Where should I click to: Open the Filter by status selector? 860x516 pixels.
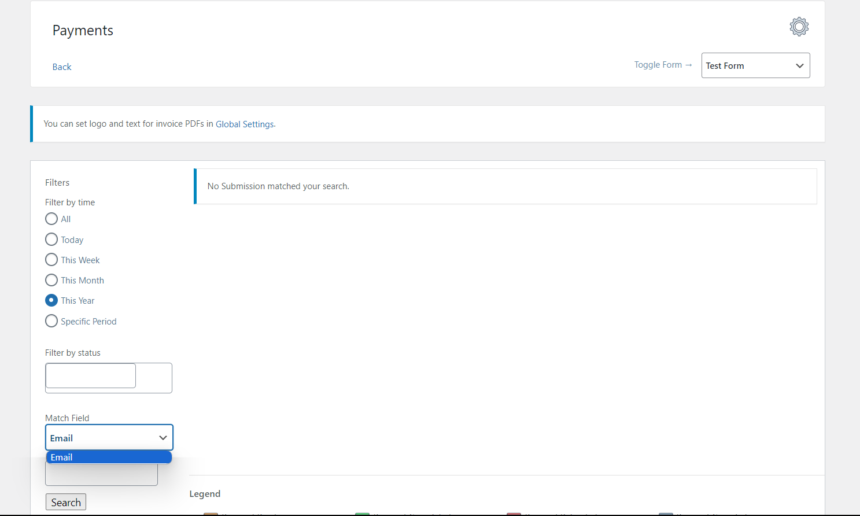(90, 375)
